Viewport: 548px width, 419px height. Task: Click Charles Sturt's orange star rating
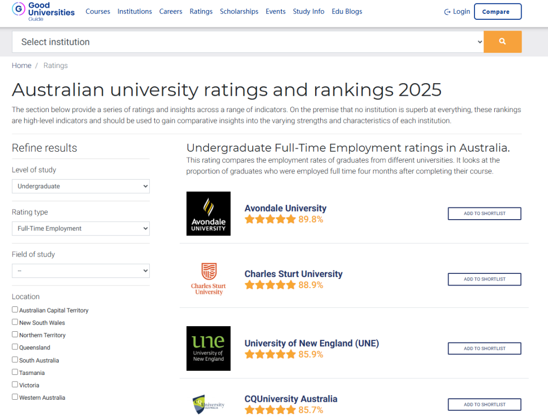[270, 285]
